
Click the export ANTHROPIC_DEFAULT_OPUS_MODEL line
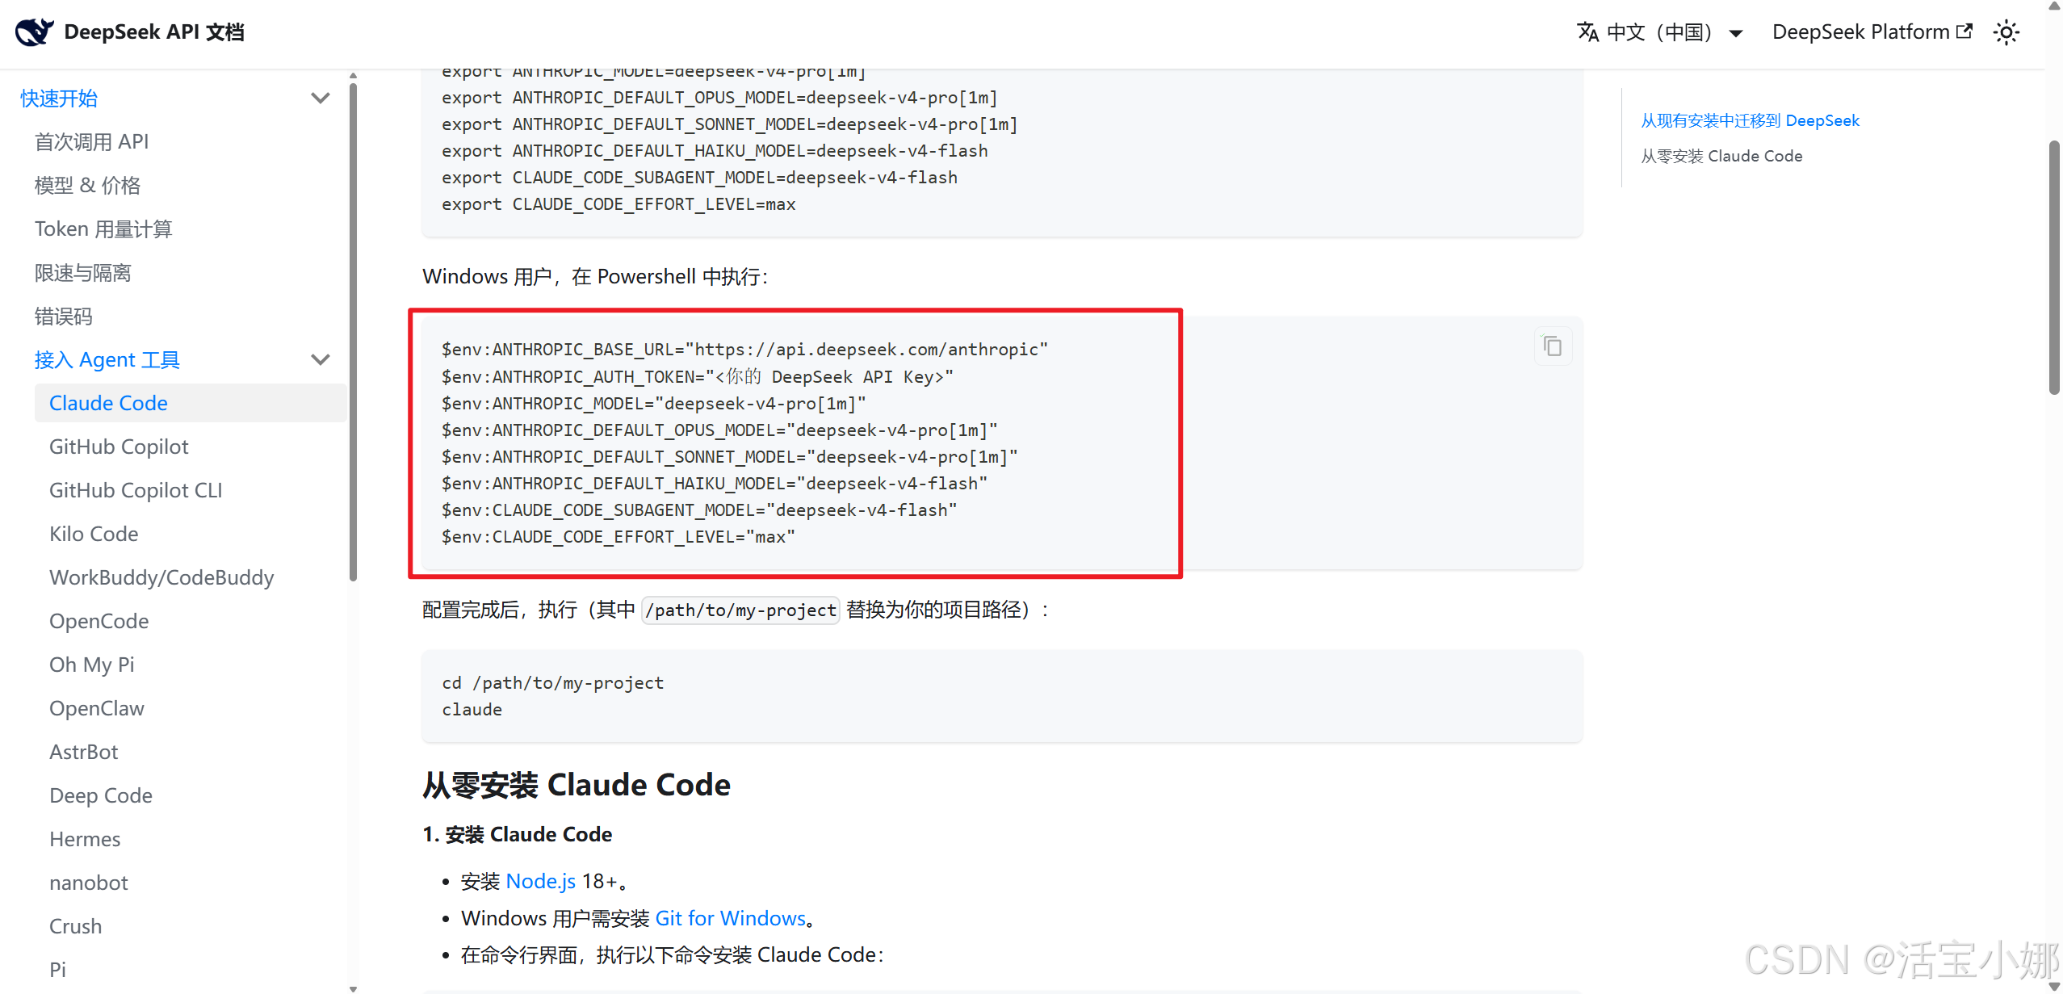[x=719, y=98]
